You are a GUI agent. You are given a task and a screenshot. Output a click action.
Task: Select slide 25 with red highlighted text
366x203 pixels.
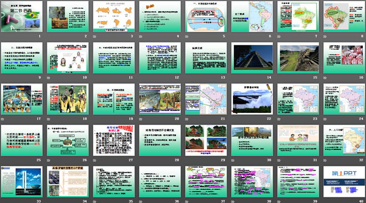22,140
